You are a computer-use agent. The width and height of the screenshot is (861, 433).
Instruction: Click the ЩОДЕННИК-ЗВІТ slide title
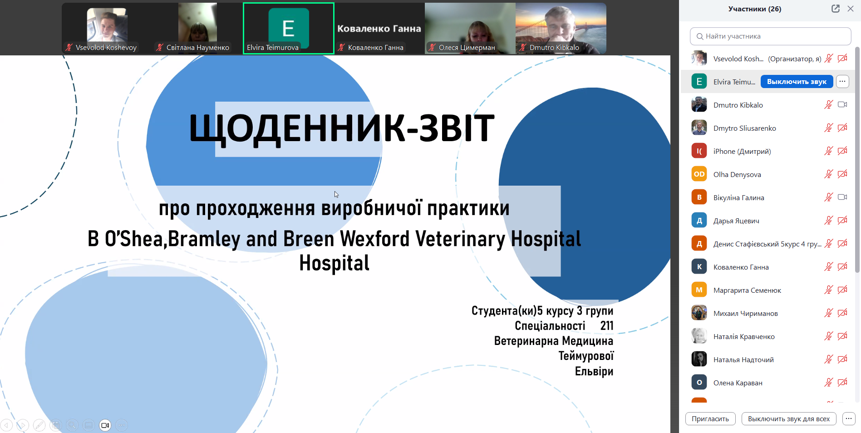pos(341,128)
